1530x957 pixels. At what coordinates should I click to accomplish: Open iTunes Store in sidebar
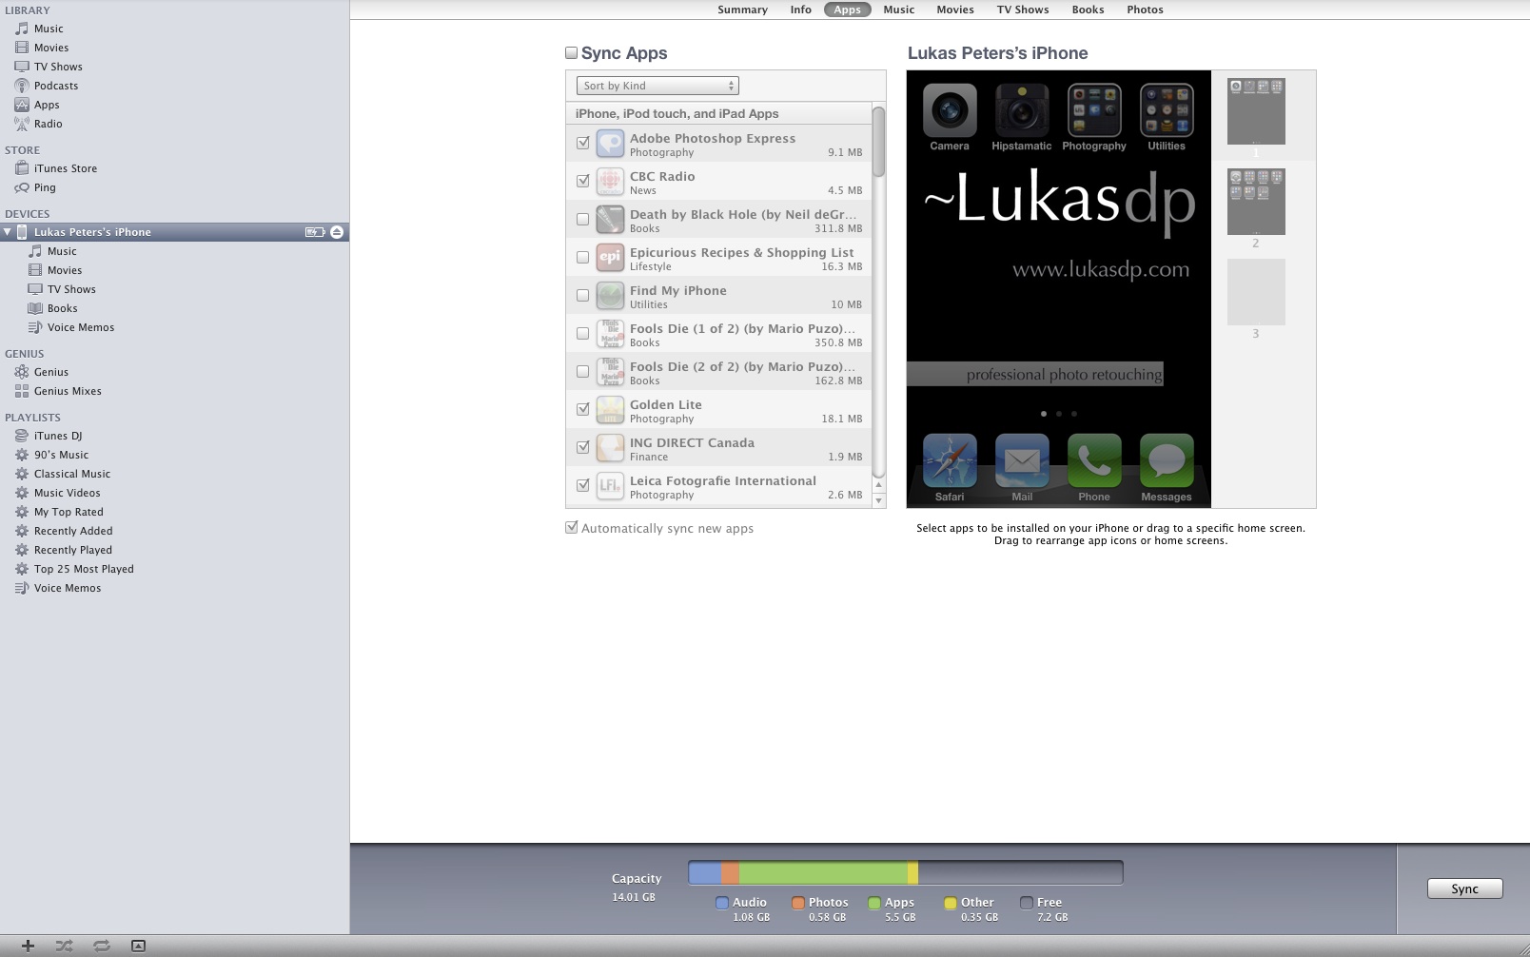pos(66,168)
